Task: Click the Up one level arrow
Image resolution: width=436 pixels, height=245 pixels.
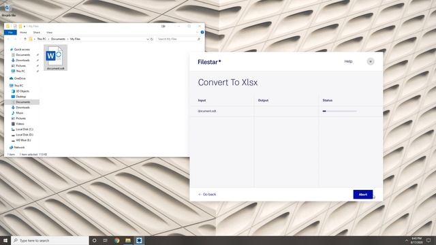Action: pyautogui.click(x=25, y=39)
